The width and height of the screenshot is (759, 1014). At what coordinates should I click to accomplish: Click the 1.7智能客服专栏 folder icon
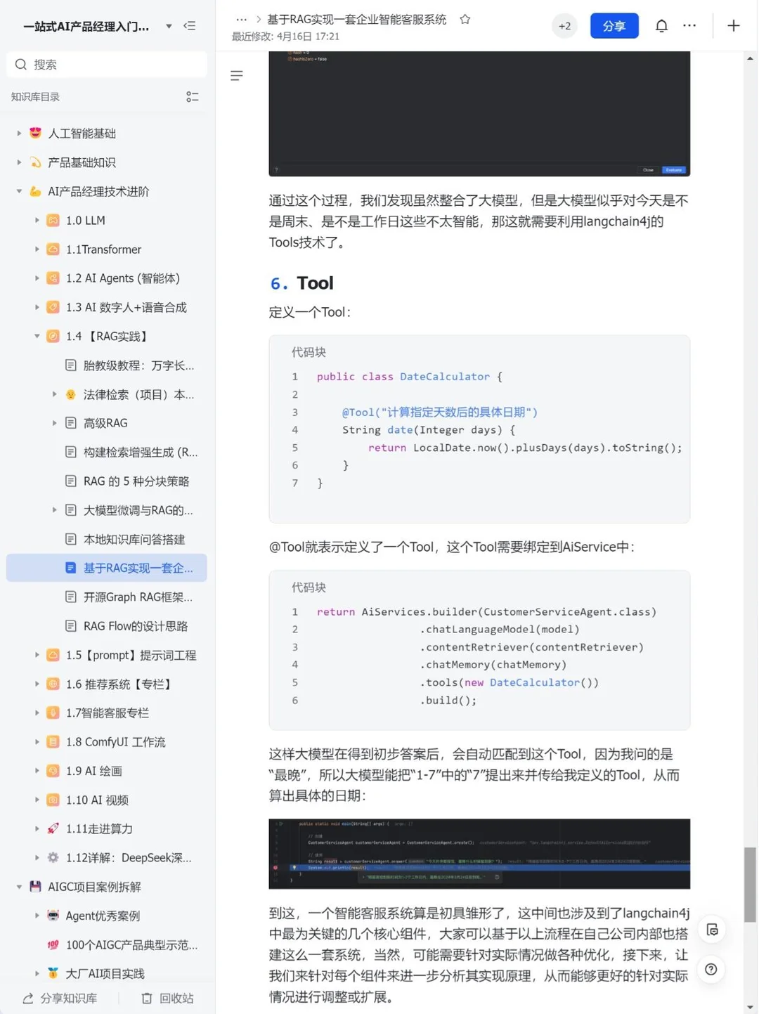53,713
